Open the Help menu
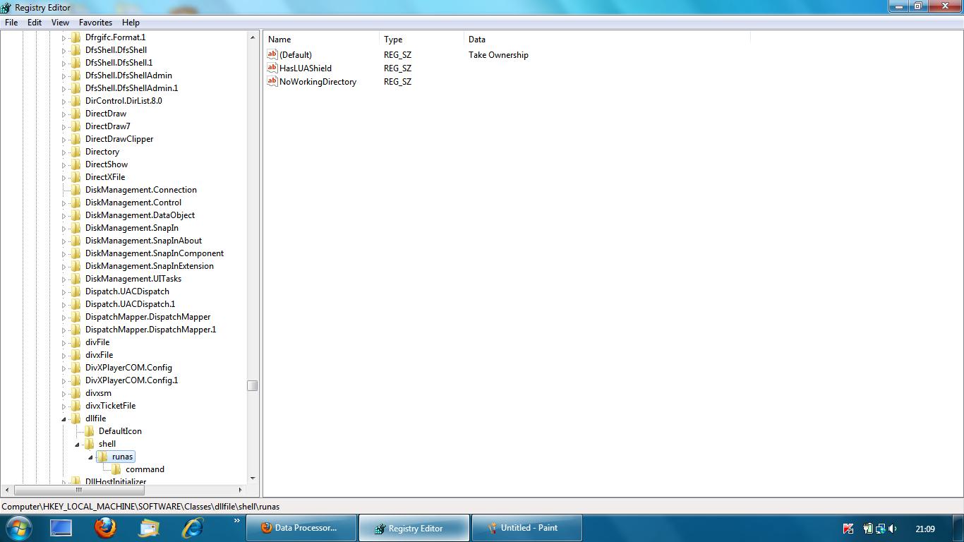This screenshot has width=964, height=542. pos(131,23)
